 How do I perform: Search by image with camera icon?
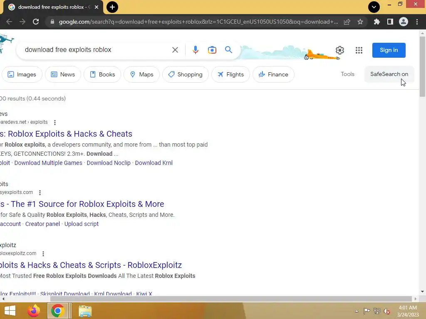212,50
